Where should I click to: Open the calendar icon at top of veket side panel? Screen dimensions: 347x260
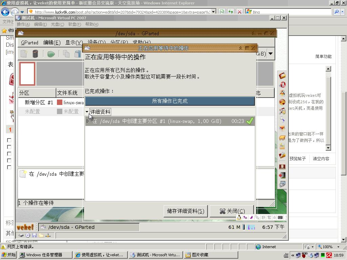[x=282, y=76]
